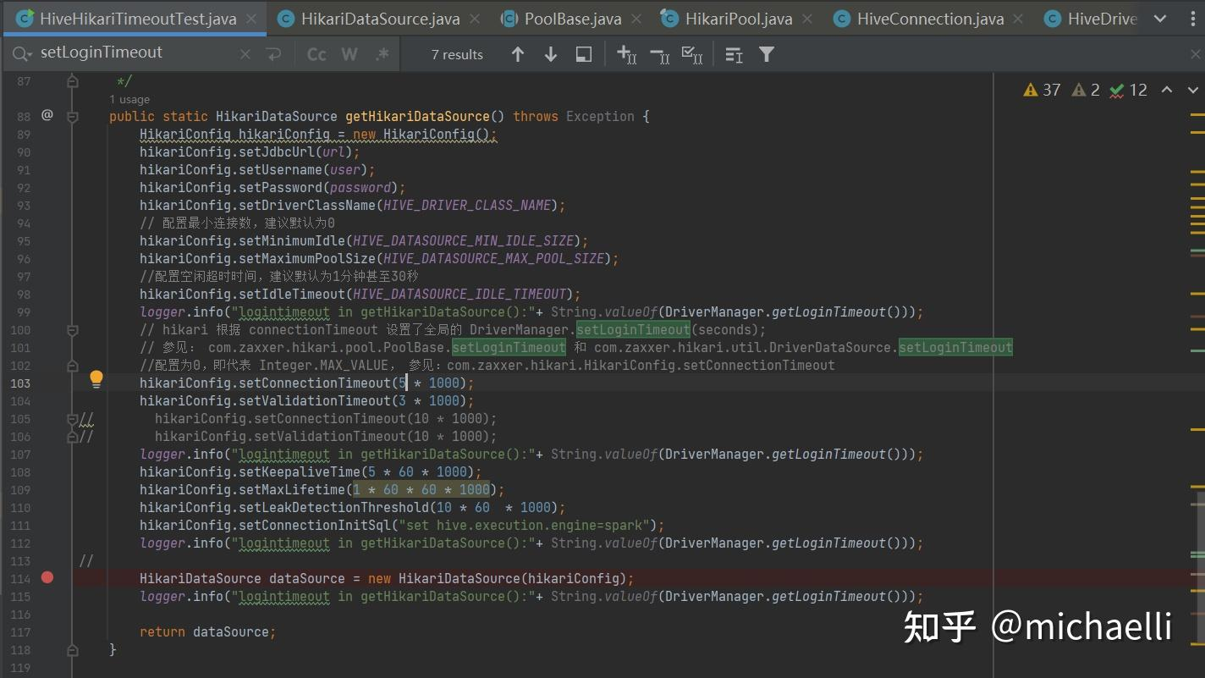Toggle whole Words search option
This screenshot has height=678, width=1205.
click(349, 54)
